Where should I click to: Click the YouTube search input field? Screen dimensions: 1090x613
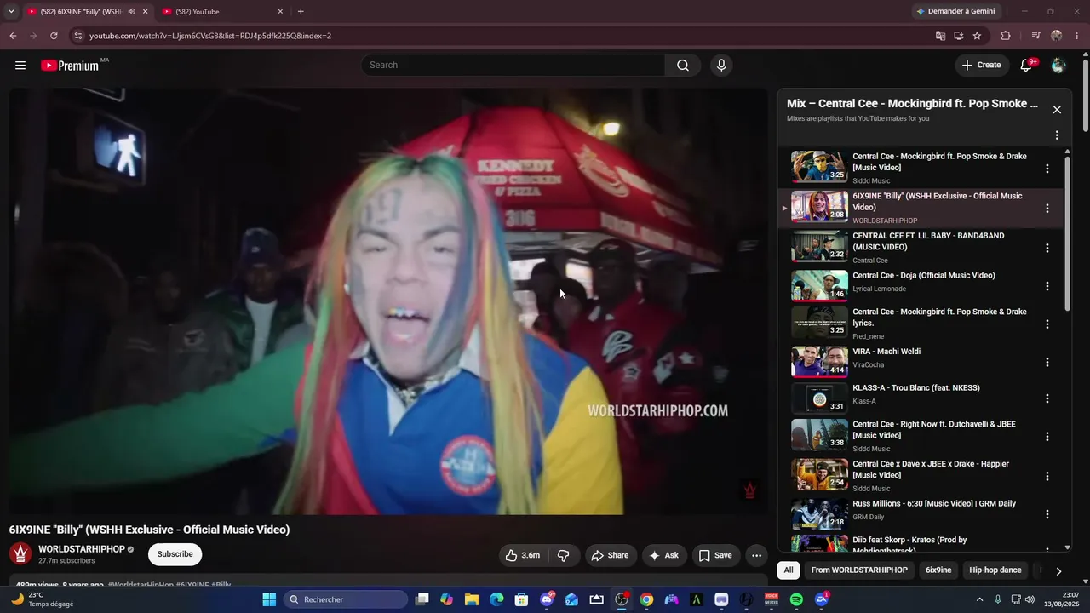(513, 66)
